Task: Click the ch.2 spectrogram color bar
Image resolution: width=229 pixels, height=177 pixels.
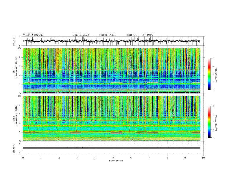Action: tap(209, 122)
